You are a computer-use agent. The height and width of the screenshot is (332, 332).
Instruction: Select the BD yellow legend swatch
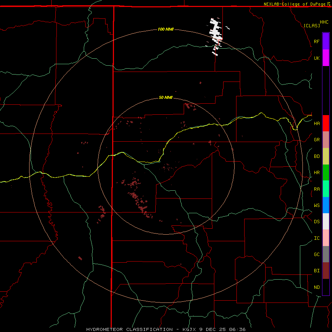click(x=326, y=156)
